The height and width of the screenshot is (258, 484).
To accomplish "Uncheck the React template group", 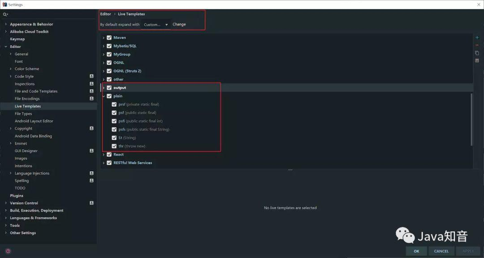I will coord(109,154).
